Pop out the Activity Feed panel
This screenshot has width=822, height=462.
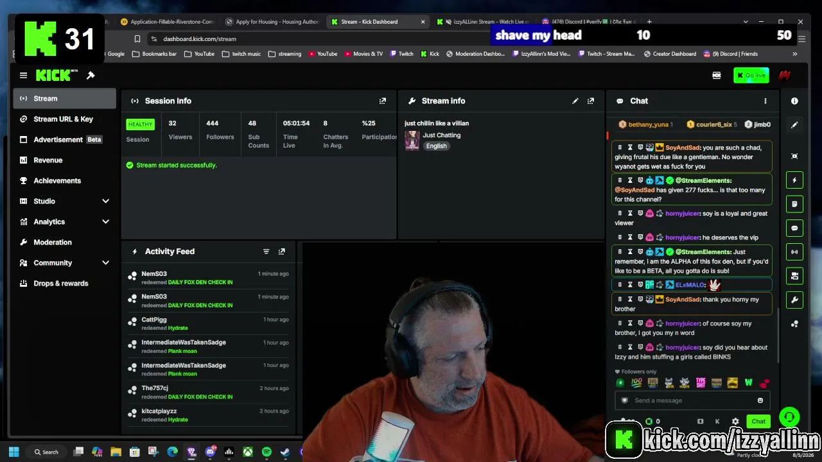coord(281,252)
